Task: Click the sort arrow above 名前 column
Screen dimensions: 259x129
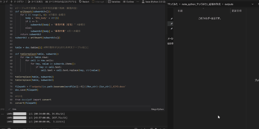Action: point(203,8)
